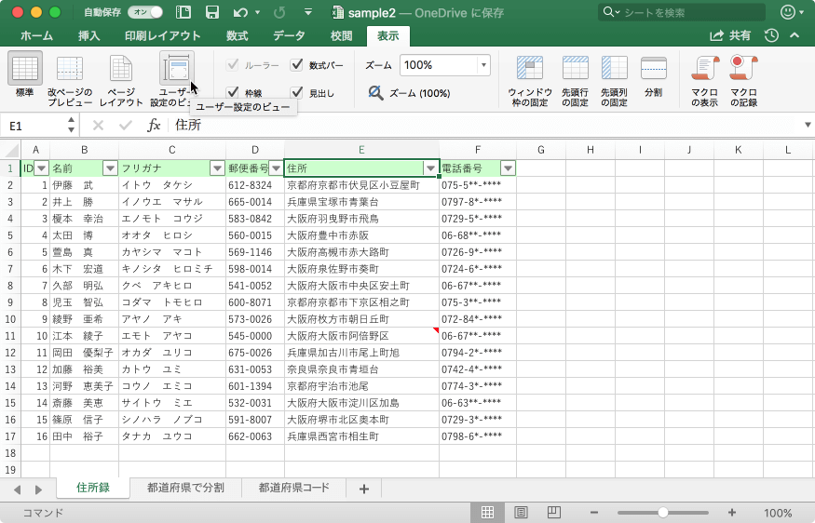Select page break preview icon in status bar
The image size is (815, 523).
[x=554, y=513]
